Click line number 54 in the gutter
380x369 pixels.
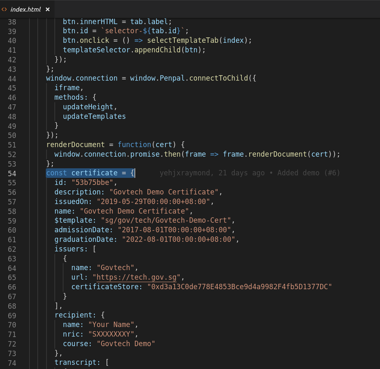point(12,173)
